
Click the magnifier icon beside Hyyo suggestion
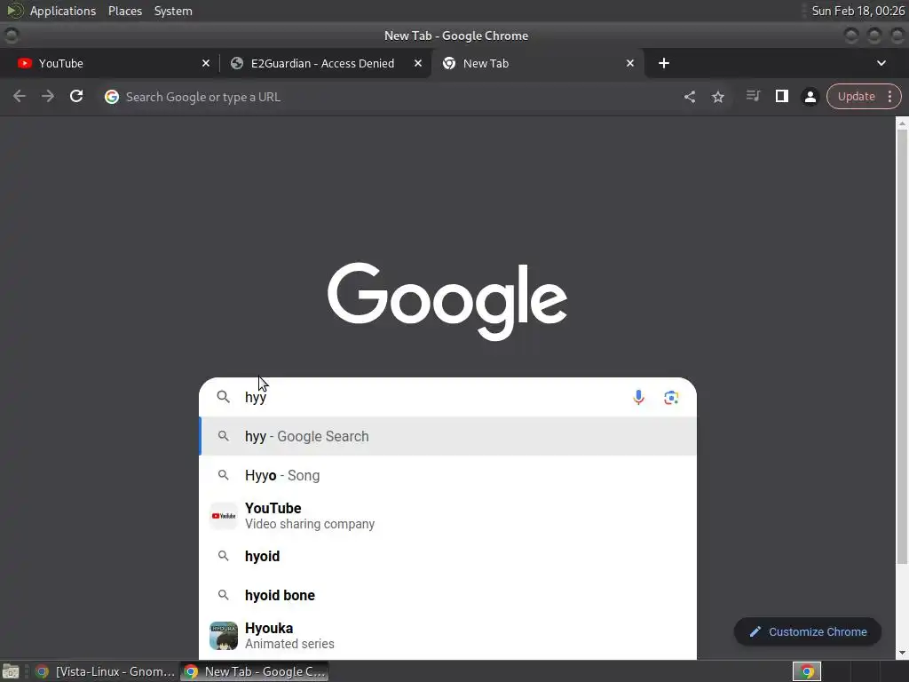223,475
